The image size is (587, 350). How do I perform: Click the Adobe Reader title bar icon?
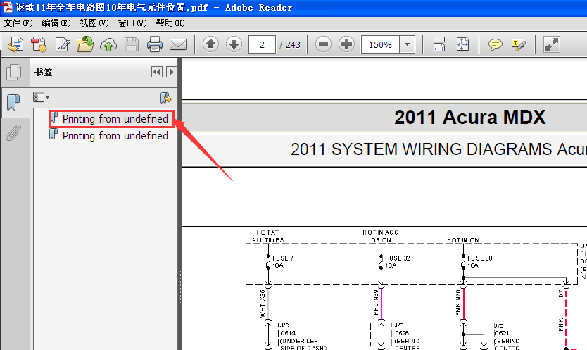click(8, 7)
